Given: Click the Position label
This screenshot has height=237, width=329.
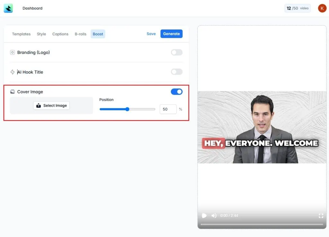Looking at the screenshot, I should (x=106, y=100).
